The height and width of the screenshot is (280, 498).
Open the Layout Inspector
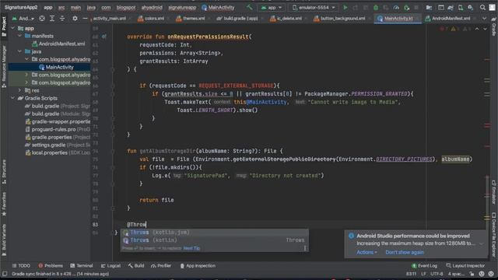click(x=465, y=266)
